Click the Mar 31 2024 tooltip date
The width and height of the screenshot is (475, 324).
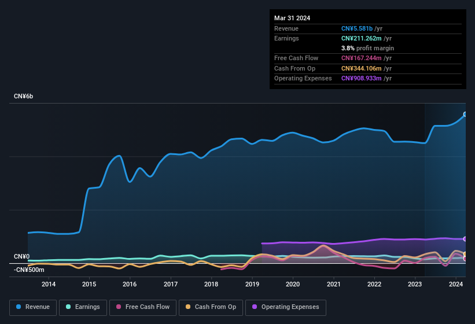tap(292, 18)
